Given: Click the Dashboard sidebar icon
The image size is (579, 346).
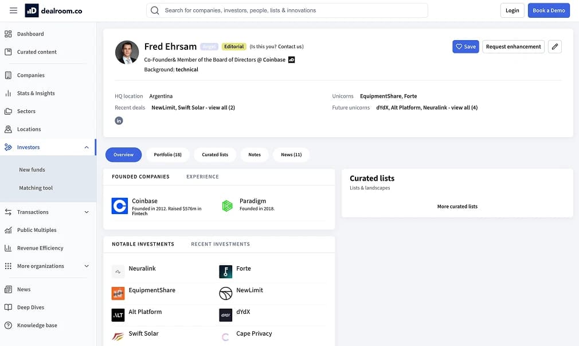Looking at the screenshot, I should (8, 34).
